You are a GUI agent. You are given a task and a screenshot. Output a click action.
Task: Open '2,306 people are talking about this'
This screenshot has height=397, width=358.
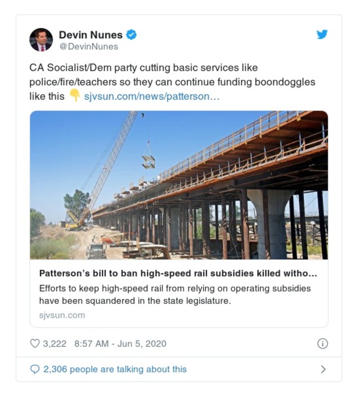115,369
